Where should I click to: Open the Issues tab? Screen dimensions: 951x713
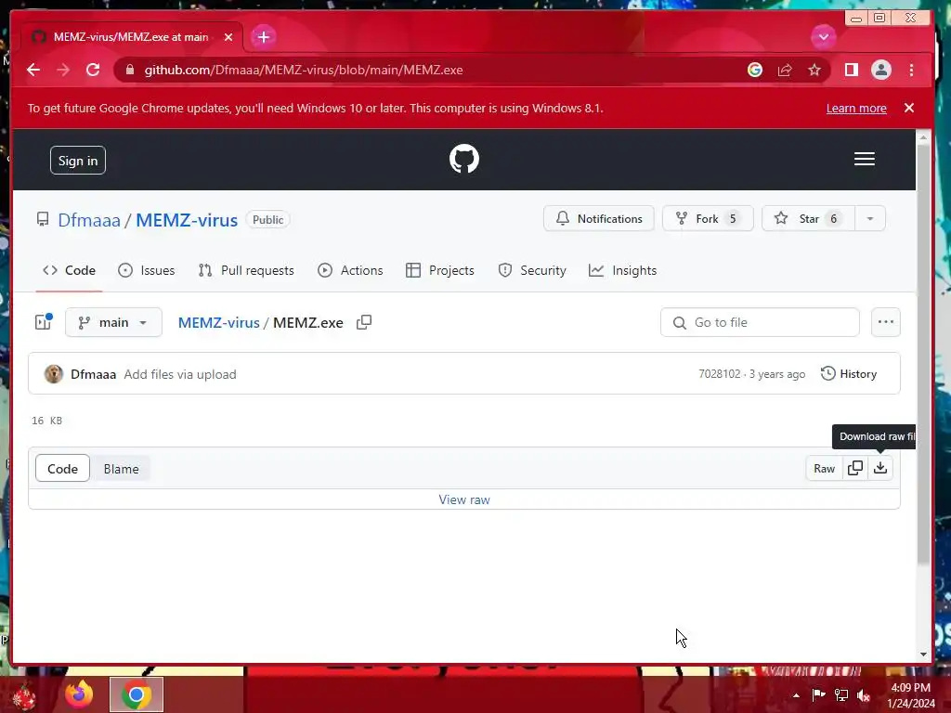[x=146, y=270]
